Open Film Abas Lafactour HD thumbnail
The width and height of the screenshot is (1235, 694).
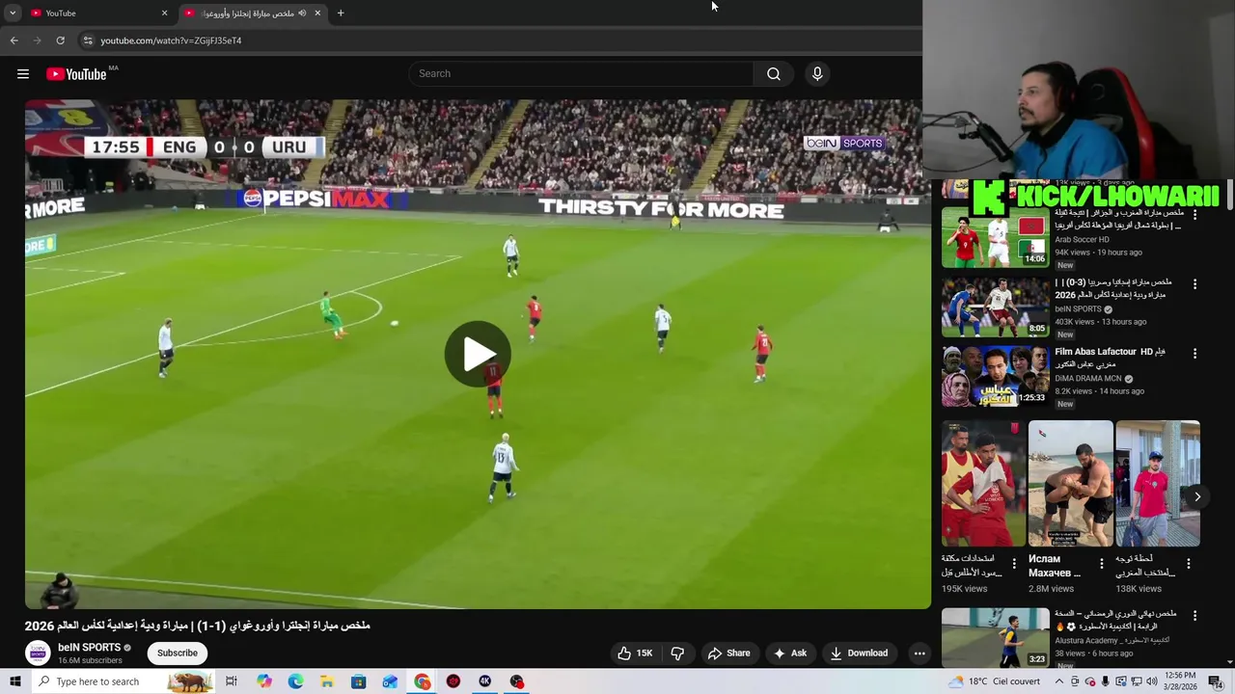click(995, 377)
